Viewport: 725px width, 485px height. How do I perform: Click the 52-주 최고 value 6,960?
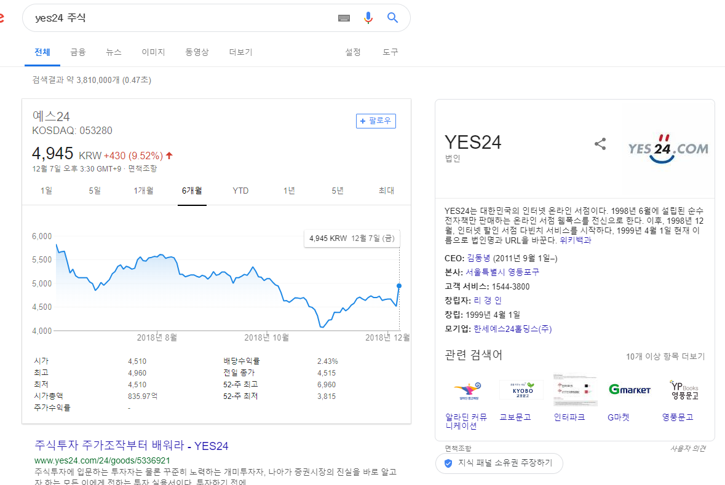tap(327, 385)
